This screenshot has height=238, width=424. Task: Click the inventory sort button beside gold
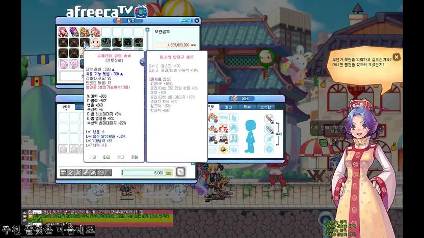click(x=180, y=172)
